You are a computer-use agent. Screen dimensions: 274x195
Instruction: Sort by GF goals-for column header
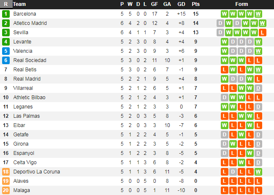pos(154,4)
